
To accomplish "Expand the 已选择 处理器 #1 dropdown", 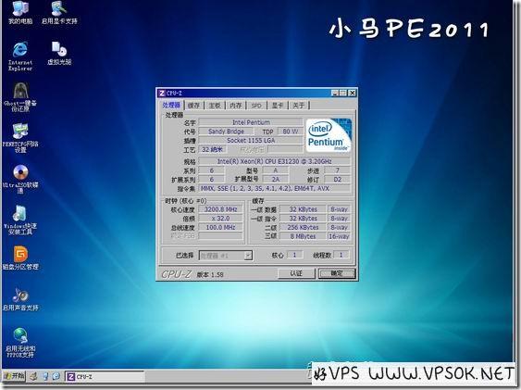I will (248, 256).
